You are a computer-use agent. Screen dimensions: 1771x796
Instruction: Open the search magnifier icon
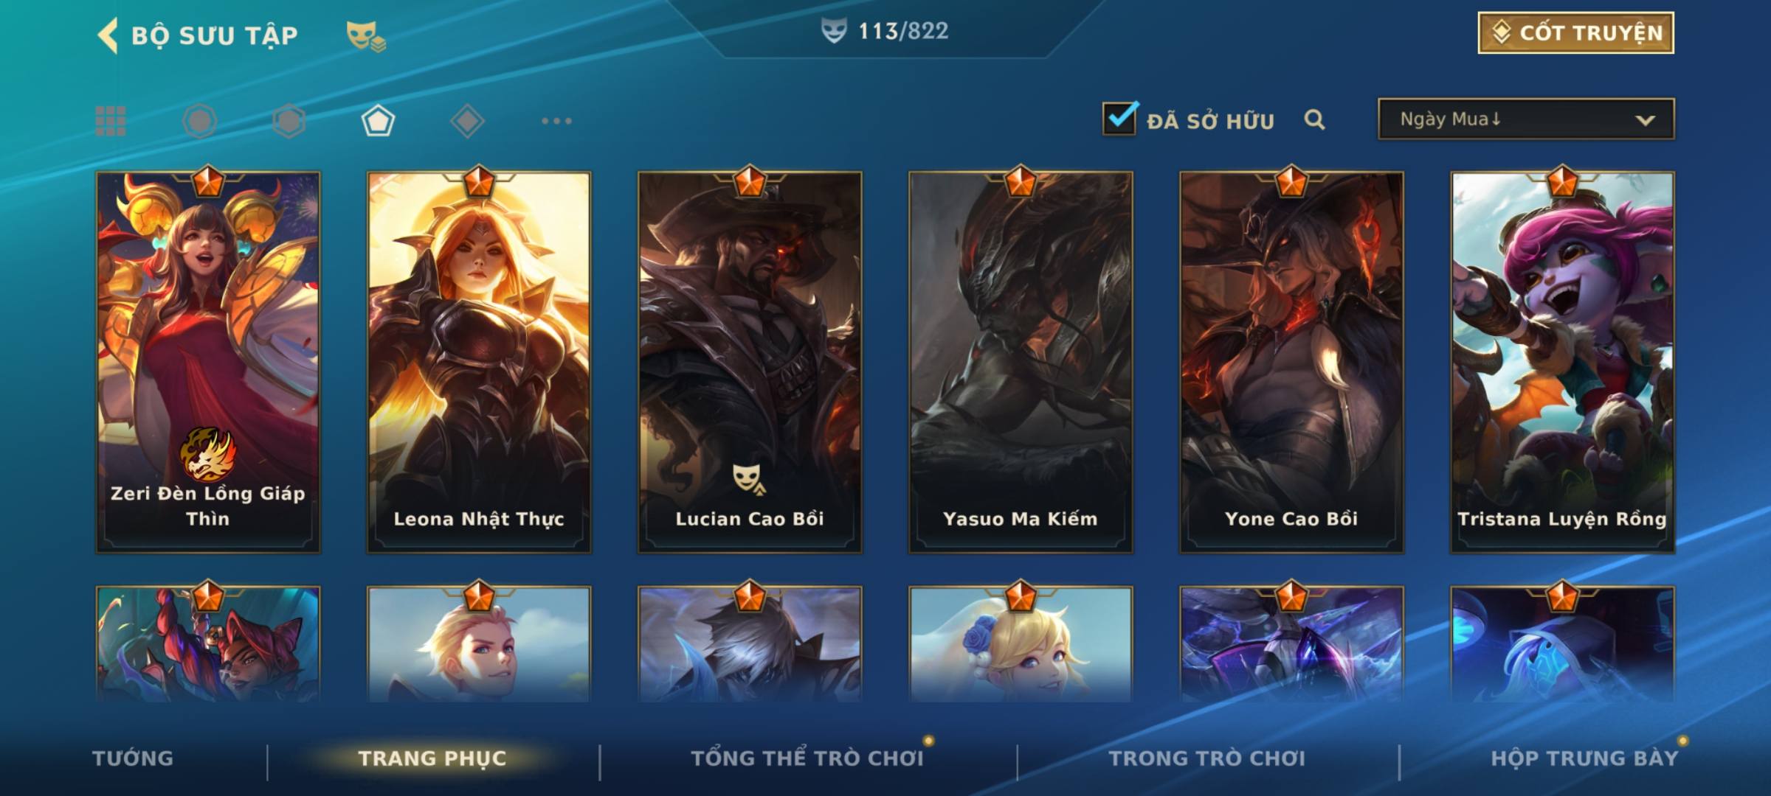point(1314,119)
